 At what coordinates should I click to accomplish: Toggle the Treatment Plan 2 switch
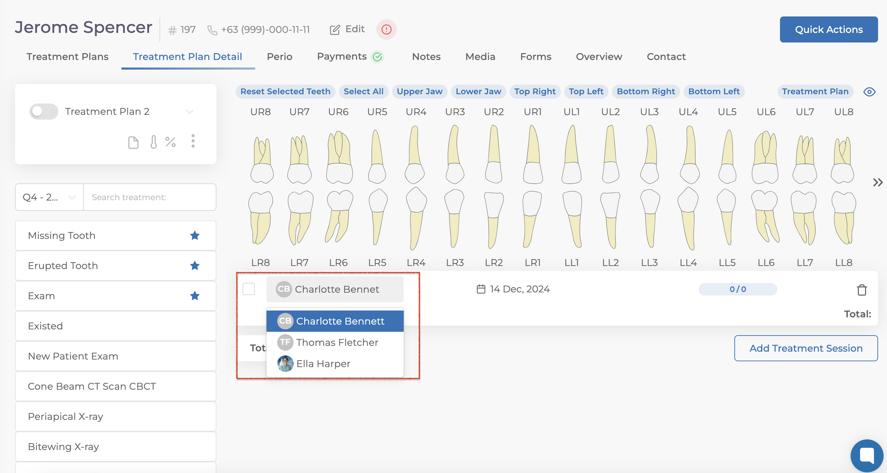(x=44, y=111)
